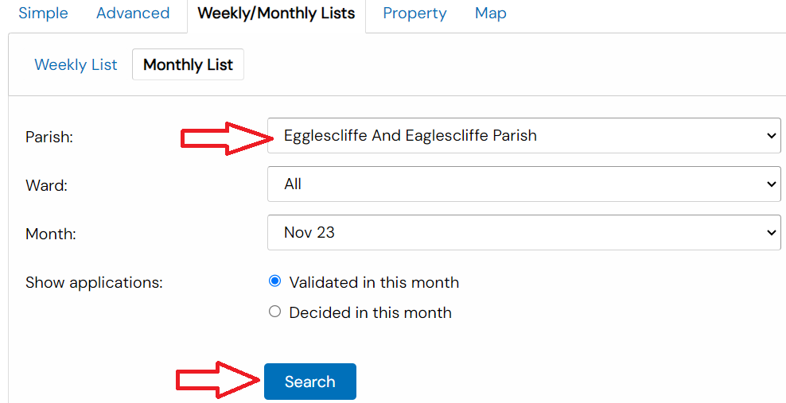The width and height of the screenshot is (786, 403).
Task: Click the 'Show applications:' label text
Action: (x=94, y=283)
